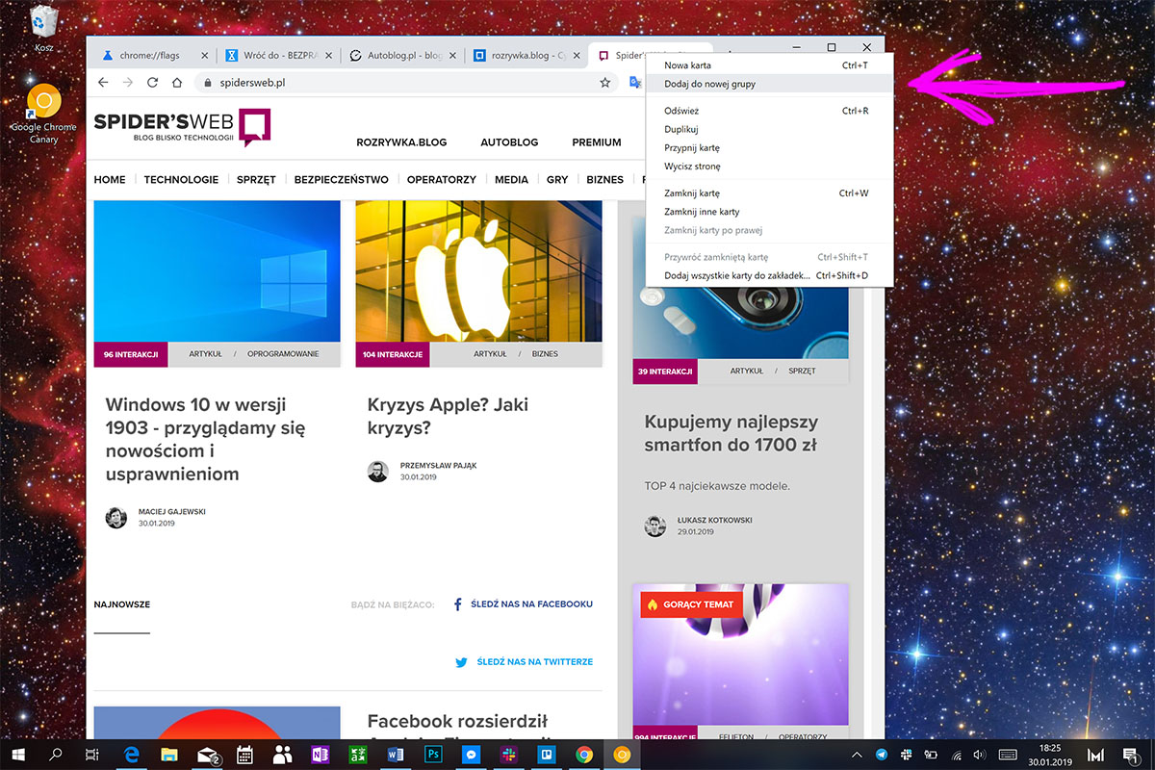Open SPRZĘT navigation section
The image size is (1155, 770).
(x=256, y=179)
